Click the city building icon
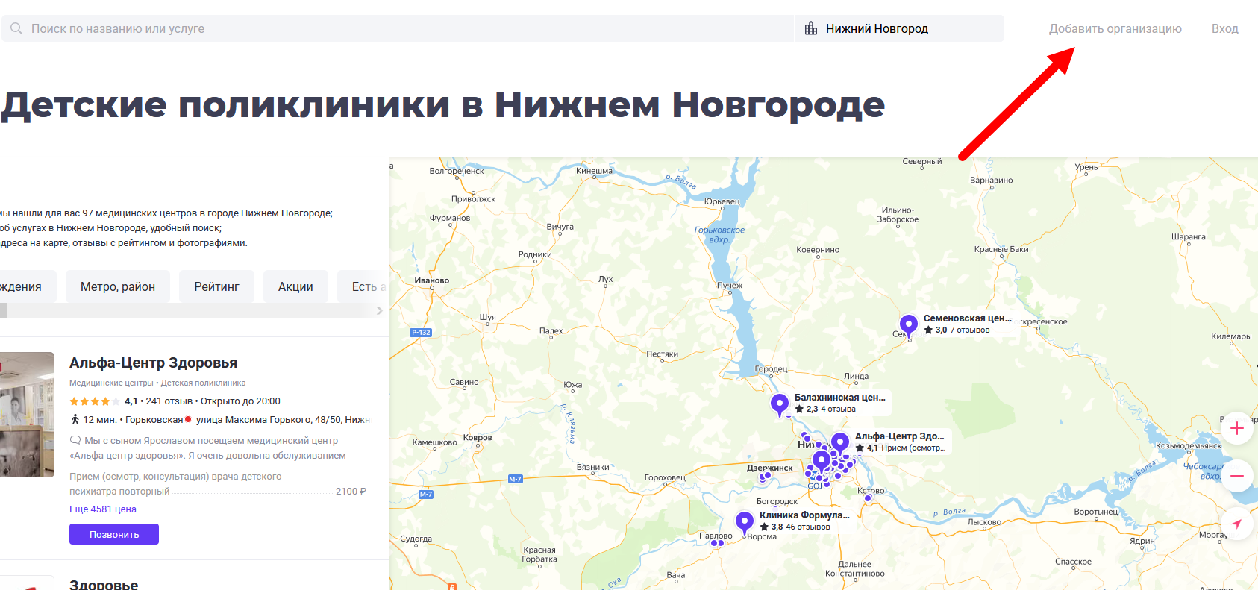 811,28
